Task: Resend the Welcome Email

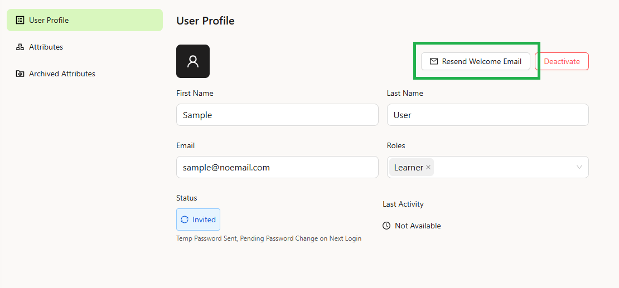Action: coord(476,61)
